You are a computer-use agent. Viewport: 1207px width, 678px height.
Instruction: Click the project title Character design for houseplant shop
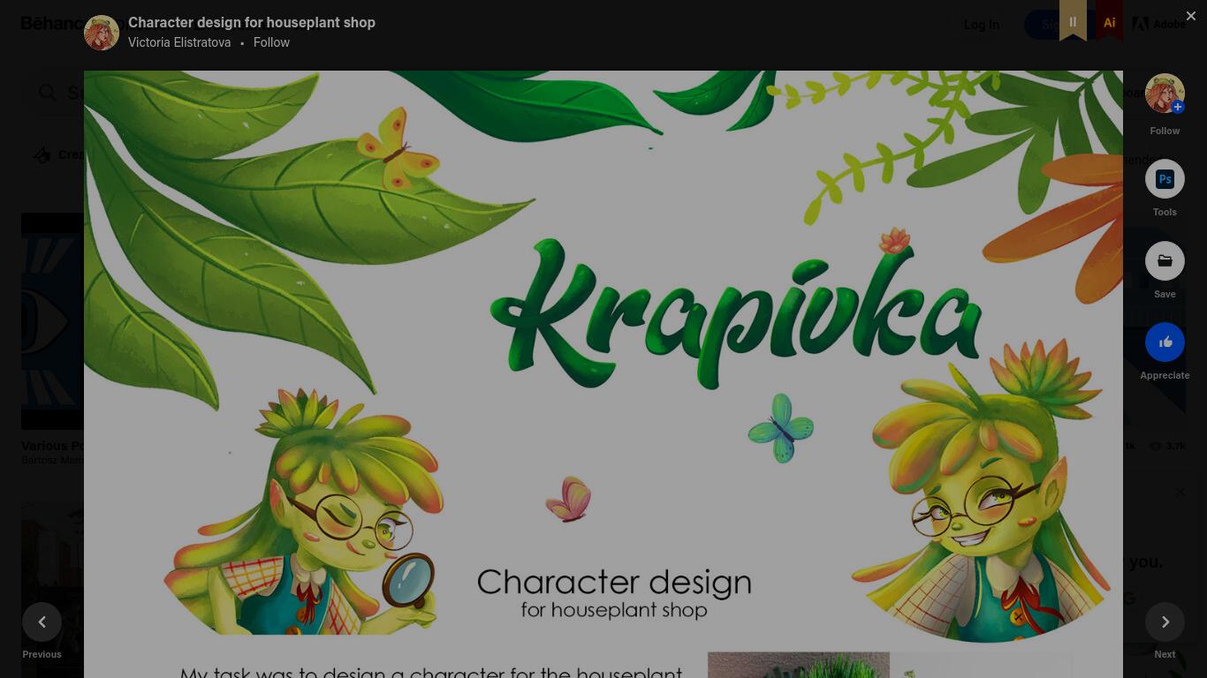(x=252, y=22)
